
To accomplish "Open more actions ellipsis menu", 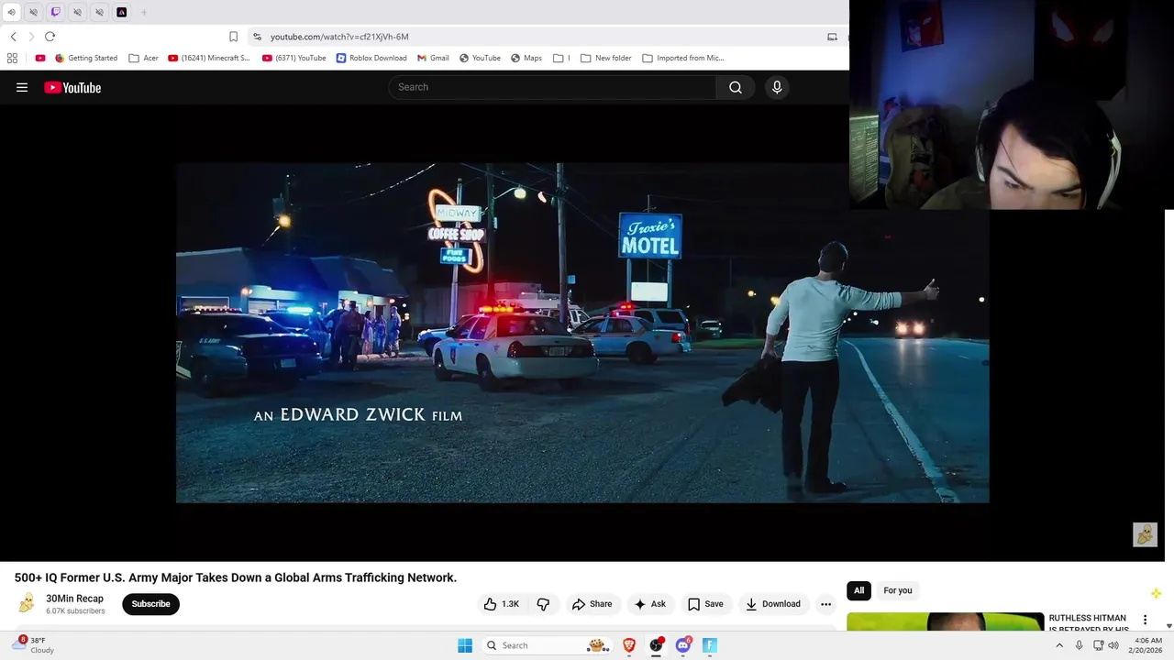I will [825, 604].
